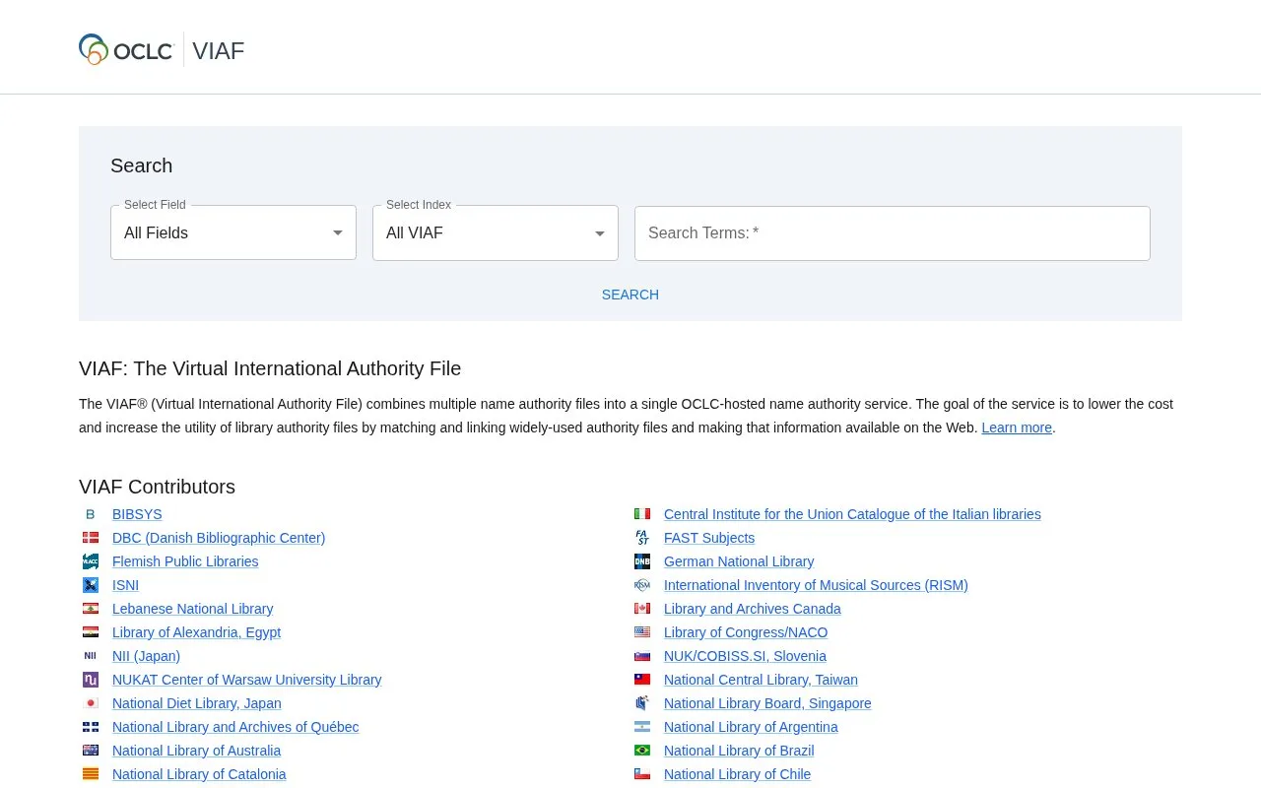Click the NUKAT purple icon
This screenshot has height=788, width=1261.
tap(91, 680)
